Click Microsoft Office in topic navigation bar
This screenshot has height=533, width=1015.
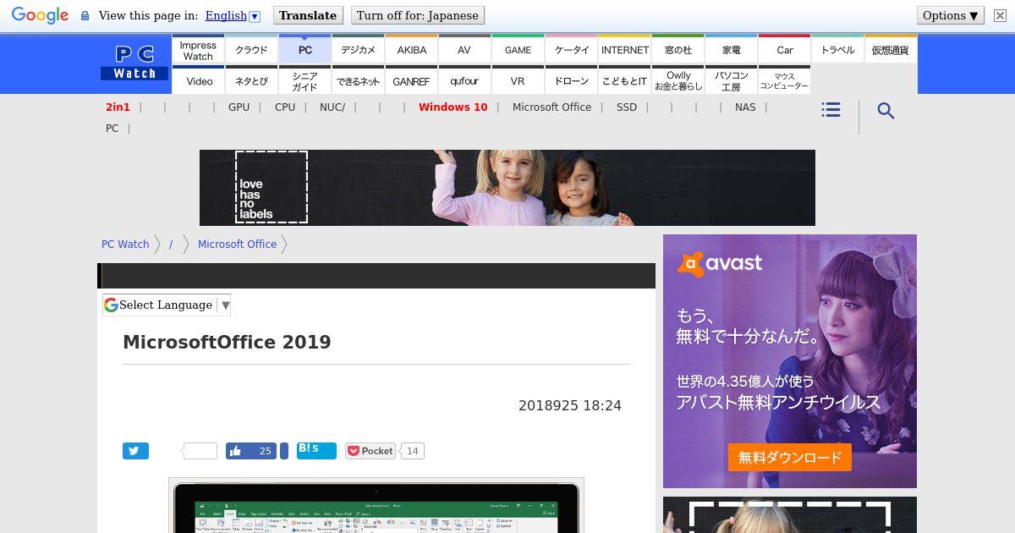click(551, 107)
